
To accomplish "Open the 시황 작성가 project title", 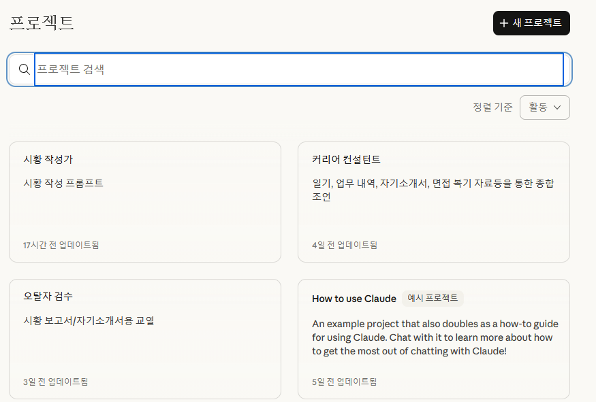I will [x=48, y=160].
